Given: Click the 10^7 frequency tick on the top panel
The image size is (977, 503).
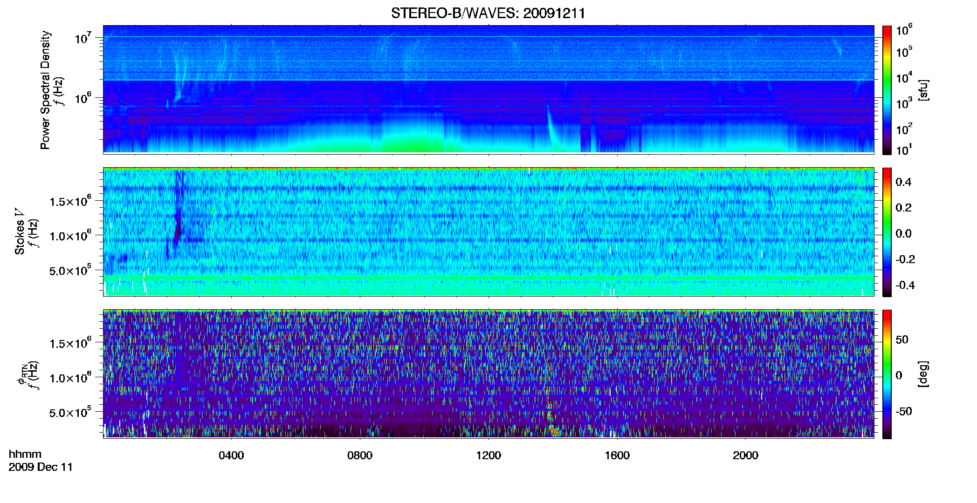Looking at the screenshot, I should [83, 38].
